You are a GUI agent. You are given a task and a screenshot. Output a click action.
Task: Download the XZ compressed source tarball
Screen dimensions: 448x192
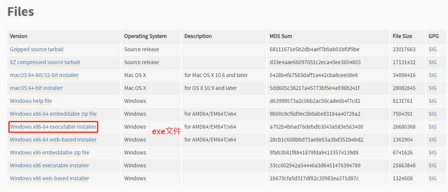(45, 62)
